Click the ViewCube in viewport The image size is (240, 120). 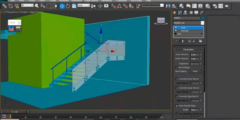[161, 21]
